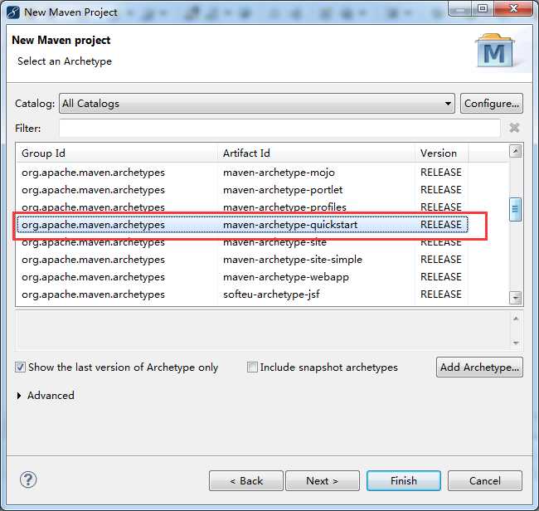
Task: Click description box scroll up arrow
Action: 516,319
